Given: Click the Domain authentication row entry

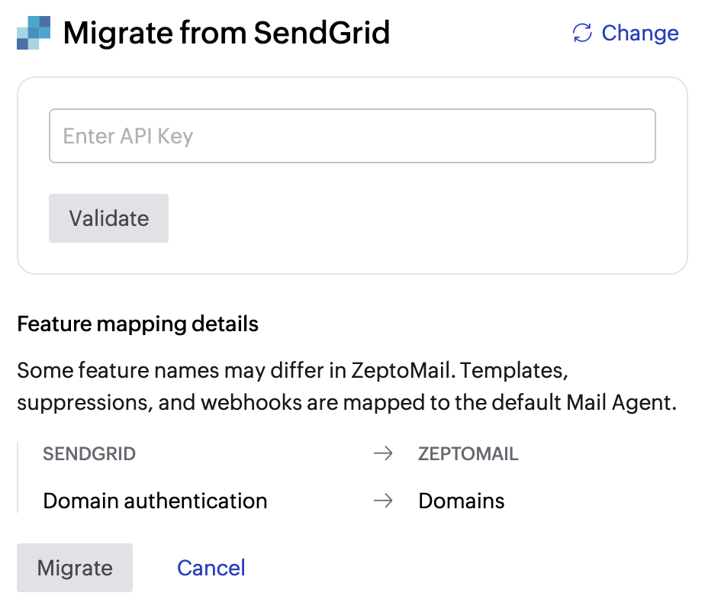Looking at the screenshot, I should [x=155, y=501].
